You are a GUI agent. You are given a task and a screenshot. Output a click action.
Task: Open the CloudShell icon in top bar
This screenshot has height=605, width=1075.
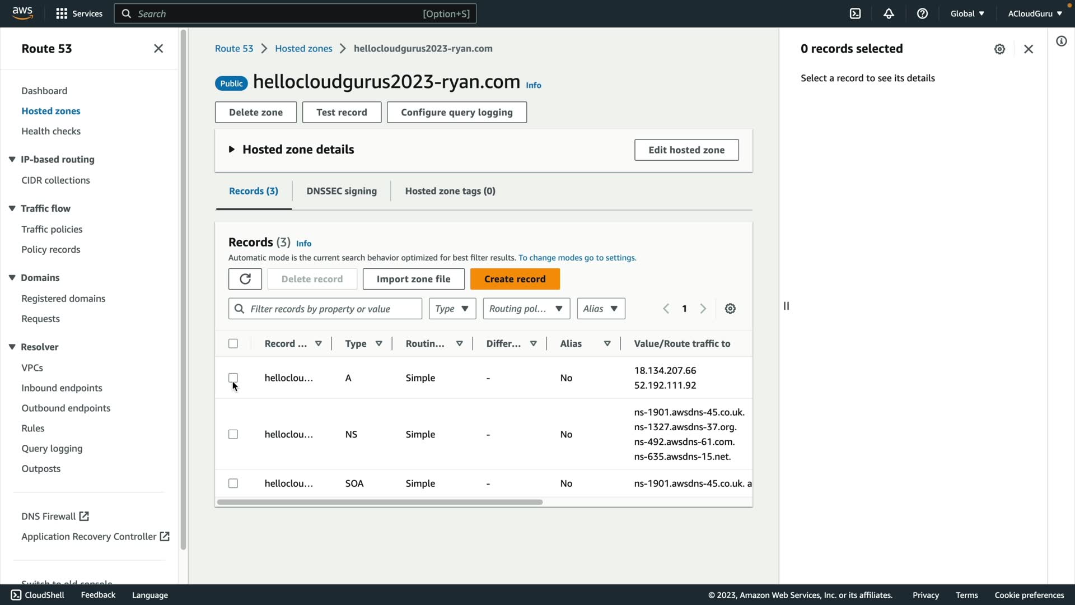855,13
